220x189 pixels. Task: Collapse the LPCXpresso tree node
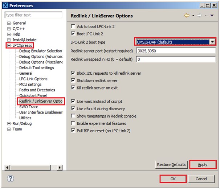9,45
